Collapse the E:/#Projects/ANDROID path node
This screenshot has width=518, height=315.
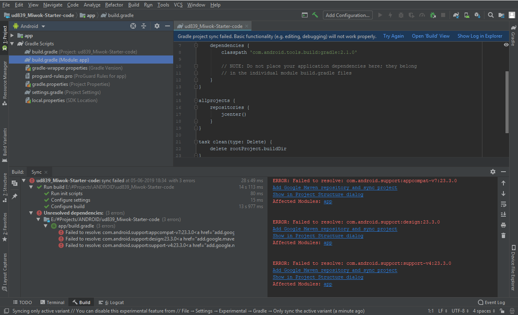[39, 219]
